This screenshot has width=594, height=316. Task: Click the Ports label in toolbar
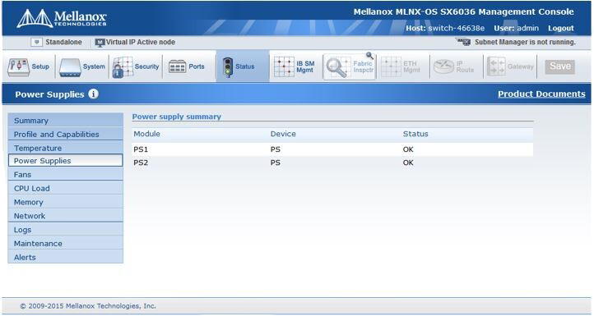197,66
